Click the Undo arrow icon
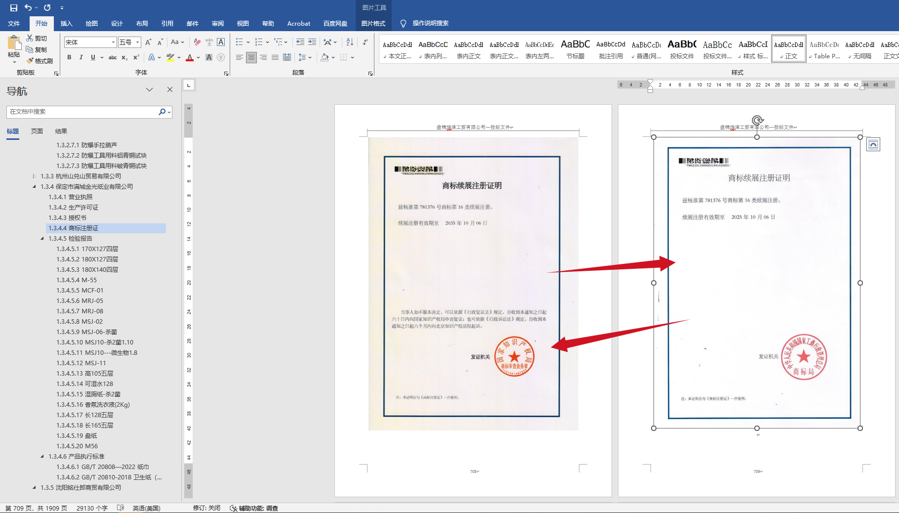The image size is (899, 513). pyautogui.click(x=28, y=7)
